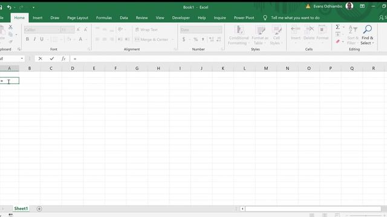
Task: Open Font settings dialog launcher
Action: pyautogui.click(x=89, y=49)
